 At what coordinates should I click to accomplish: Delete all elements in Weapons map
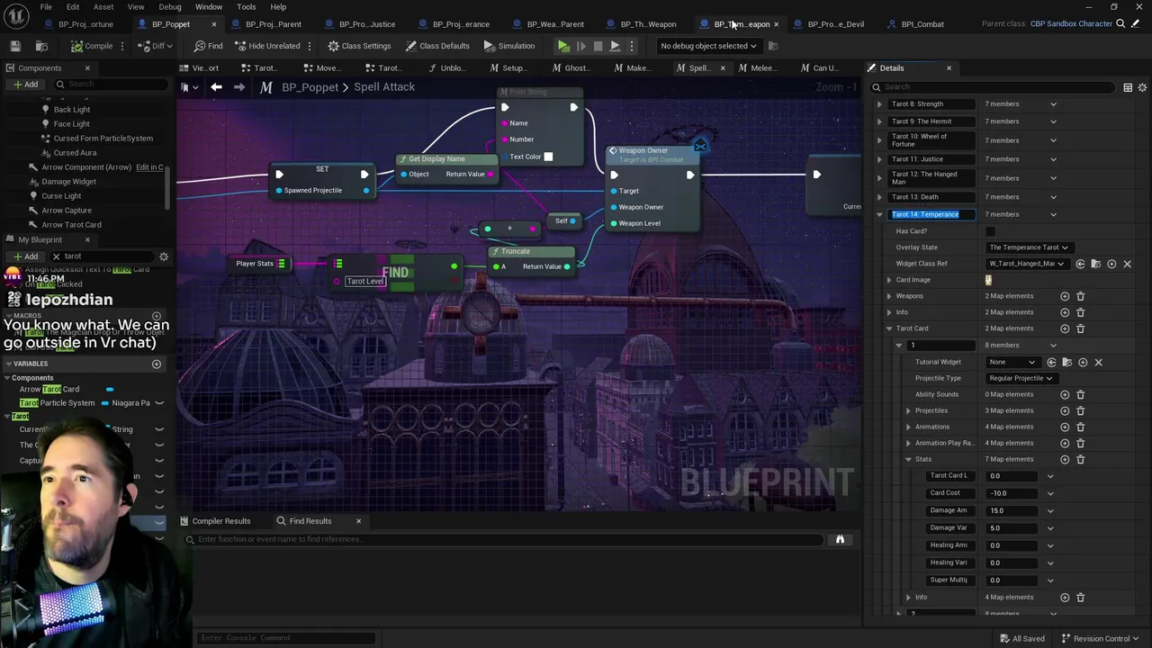click(x=1081, y=296)
